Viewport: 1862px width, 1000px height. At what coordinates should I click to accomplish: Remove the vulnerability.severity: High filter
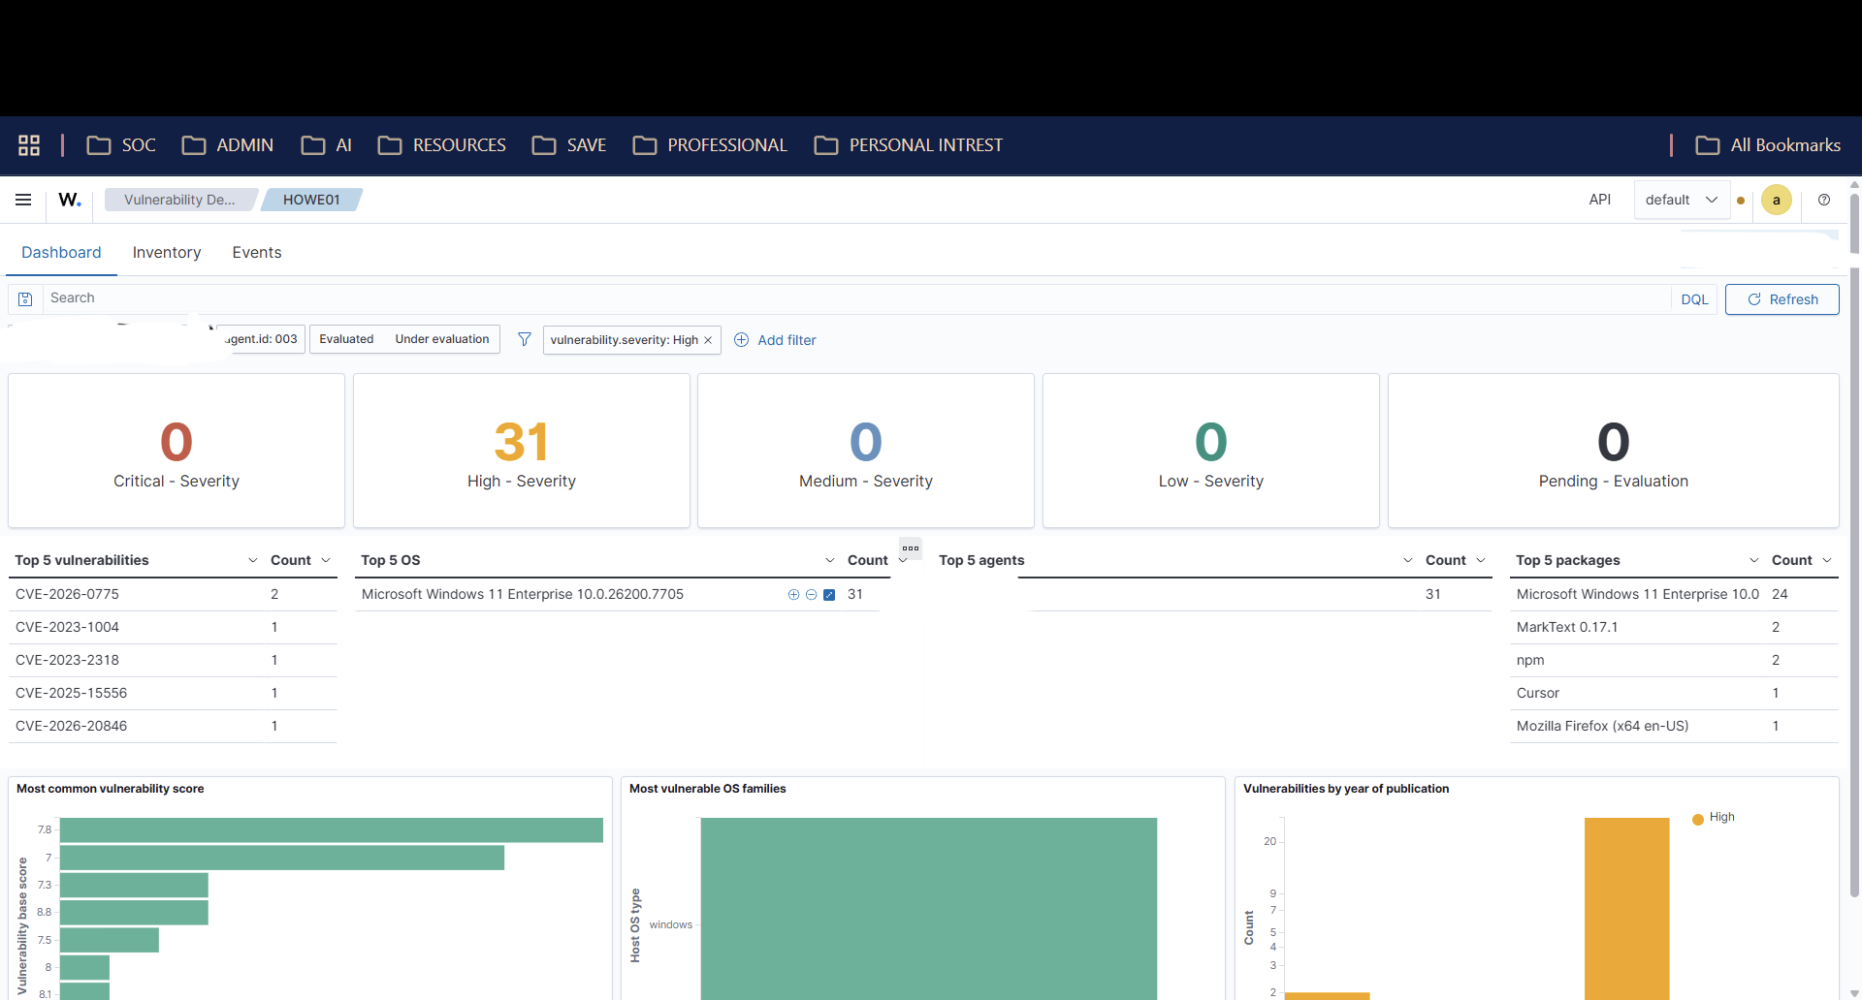click(708, 340)
